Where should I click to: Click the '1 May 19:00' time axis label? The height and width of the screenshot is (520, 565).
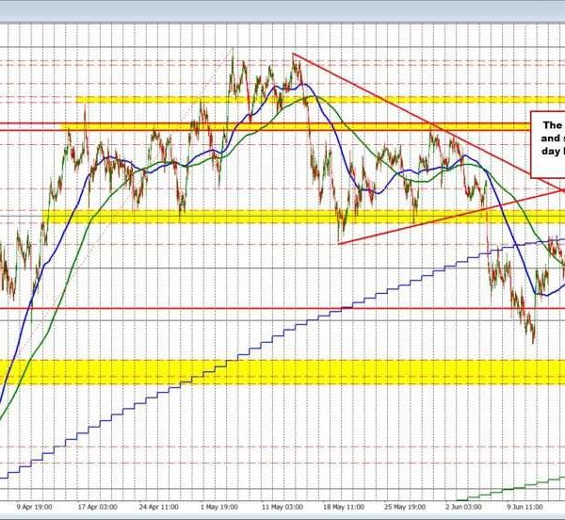219,507
